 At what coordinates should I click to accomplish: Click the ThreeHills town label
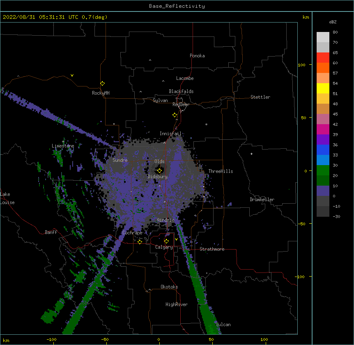coord(221,171)
